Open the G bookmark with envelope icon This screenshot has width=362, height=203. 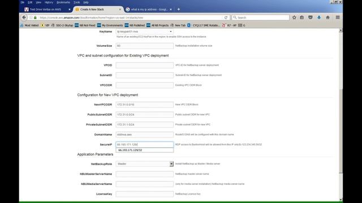(242, 25)
